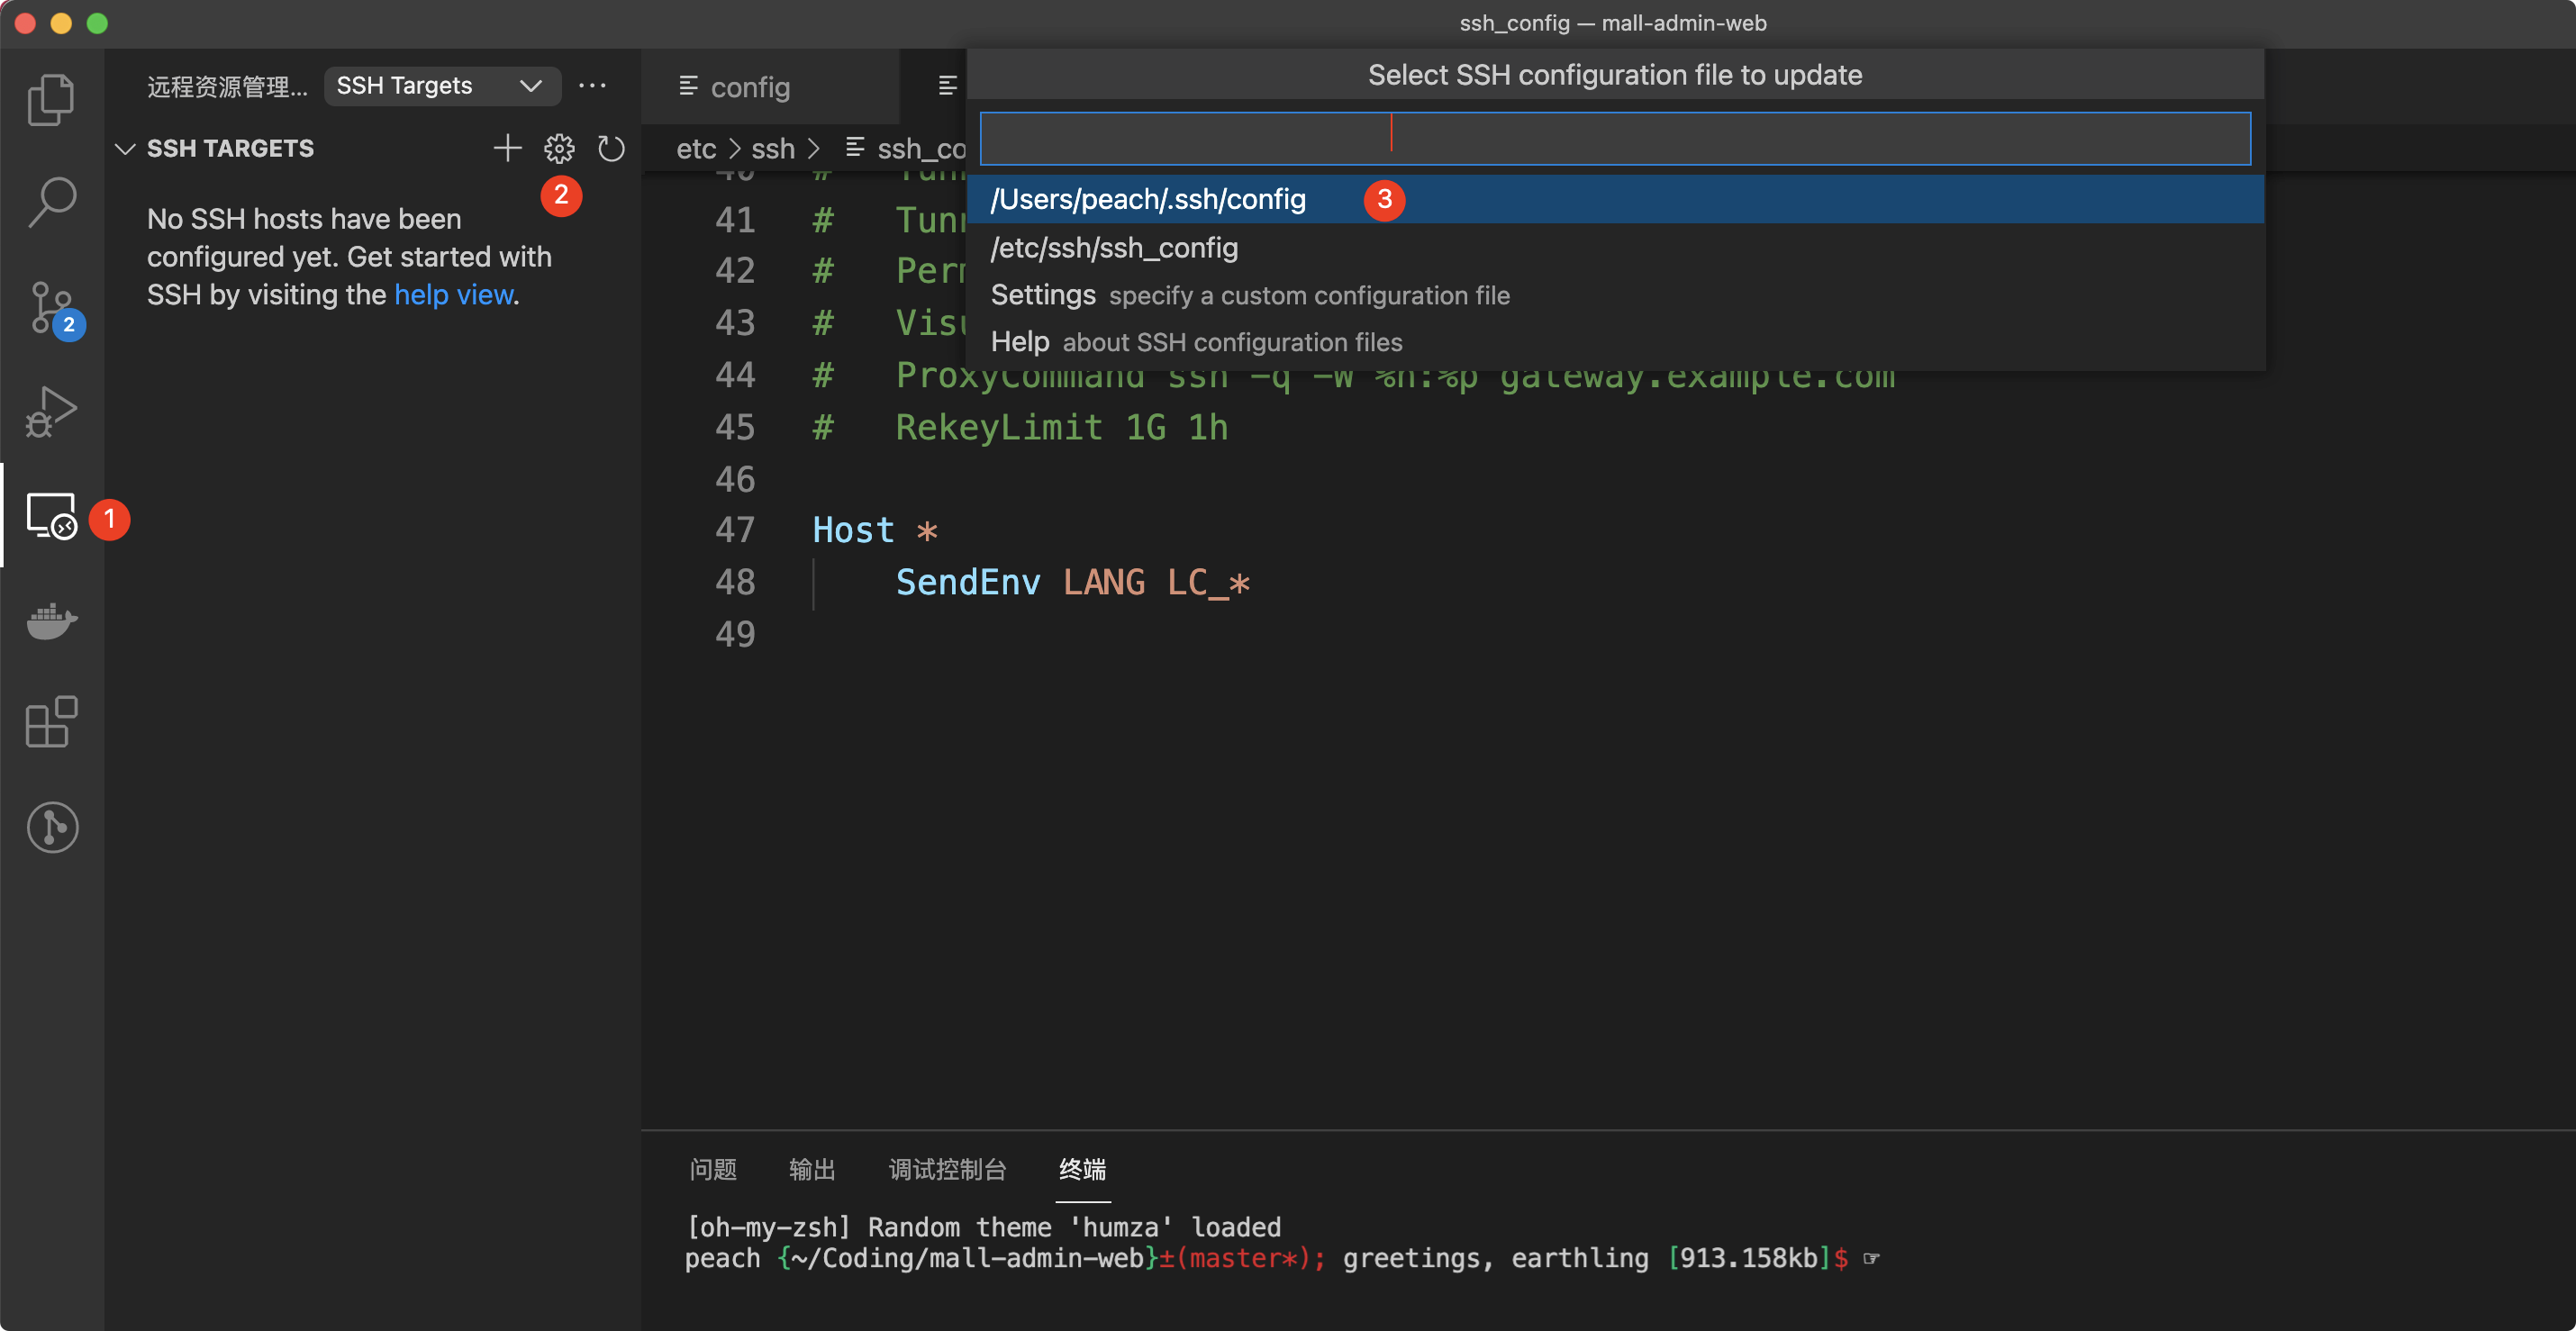The height and width of the screenshot is (1331, 2576).
Task: Open the Search view in activity bar
Action: [x=51, y=202]
